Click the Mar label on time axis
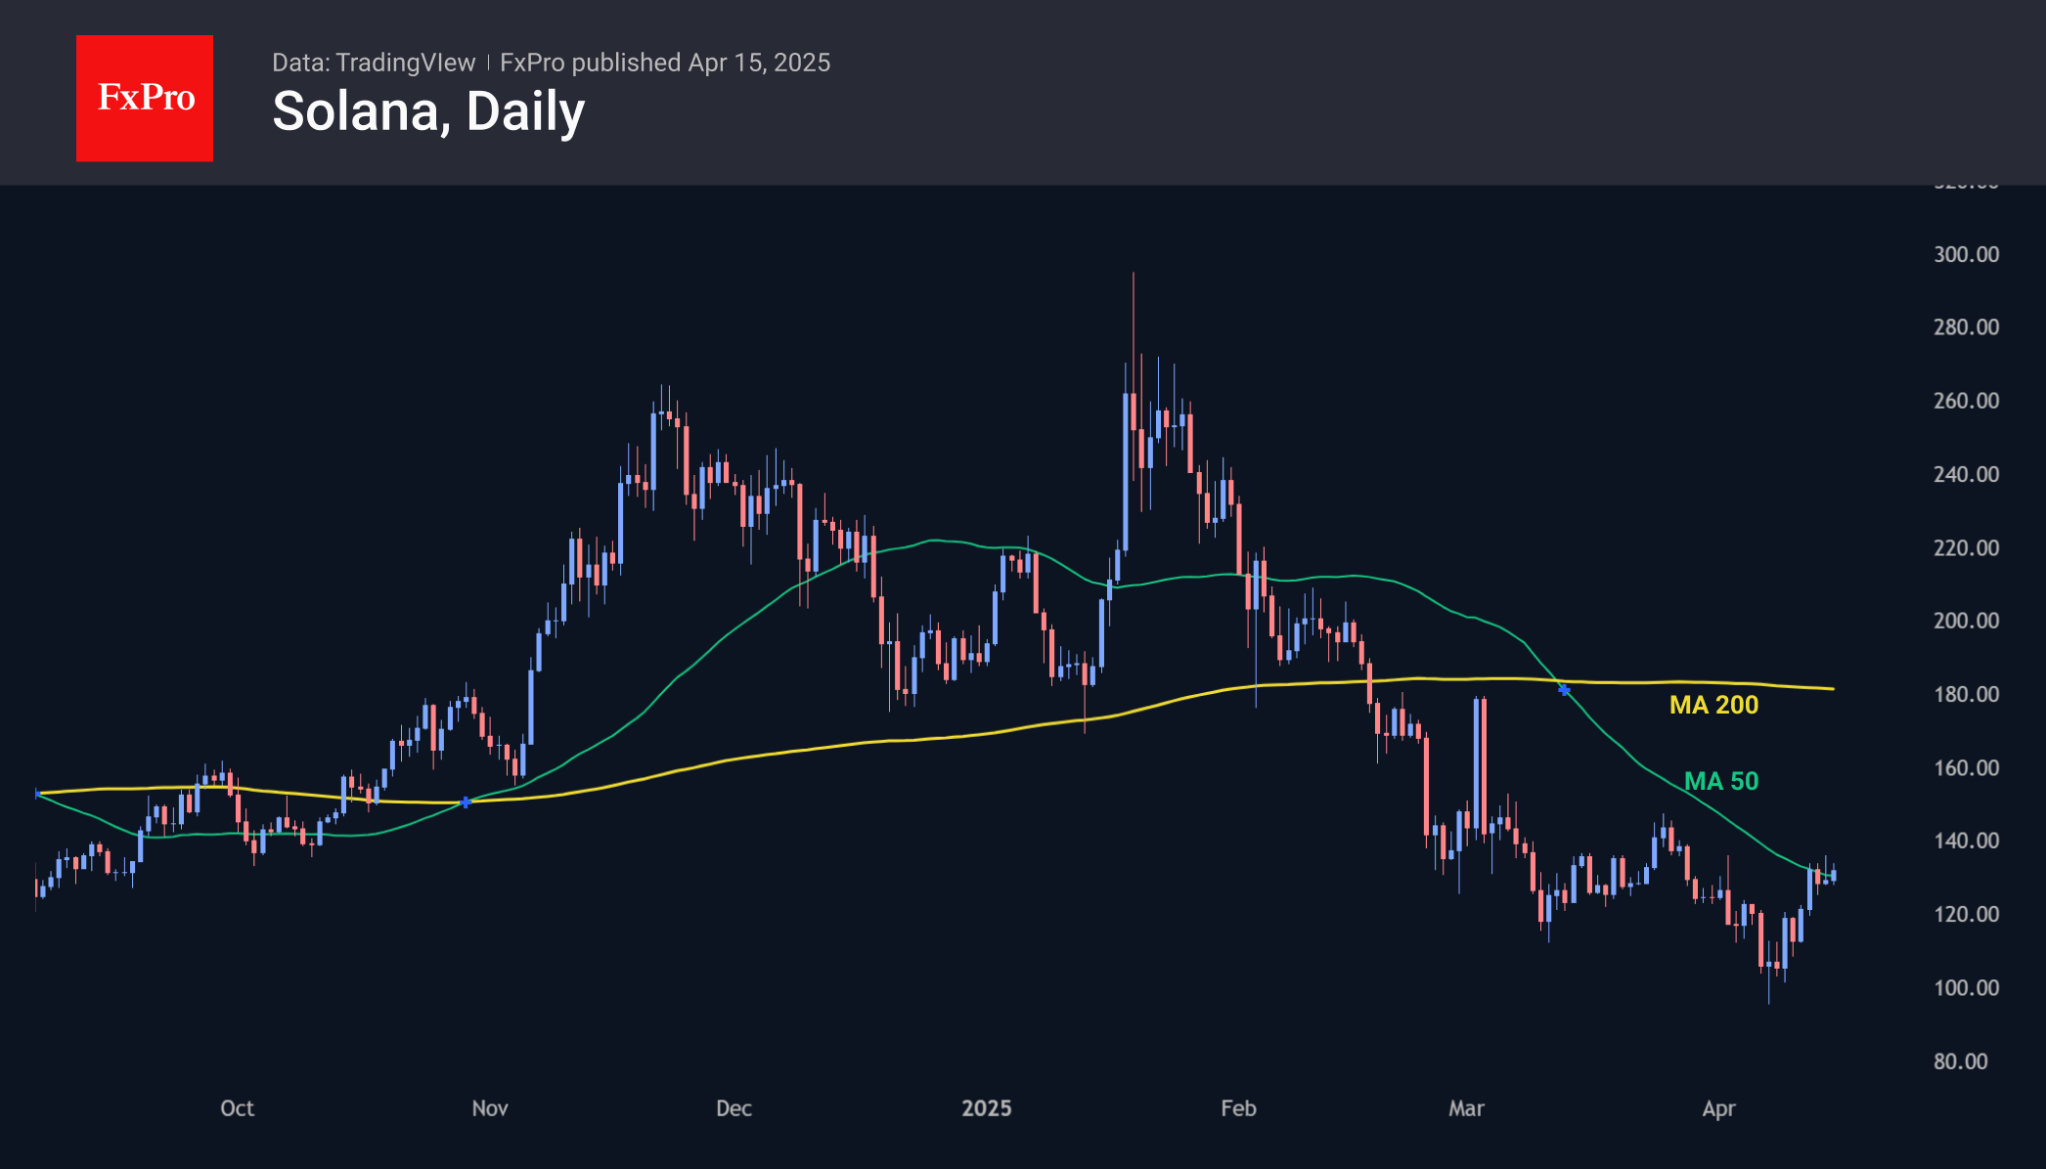This screenshot has width=2046, height=1169. [1466, 1108]
